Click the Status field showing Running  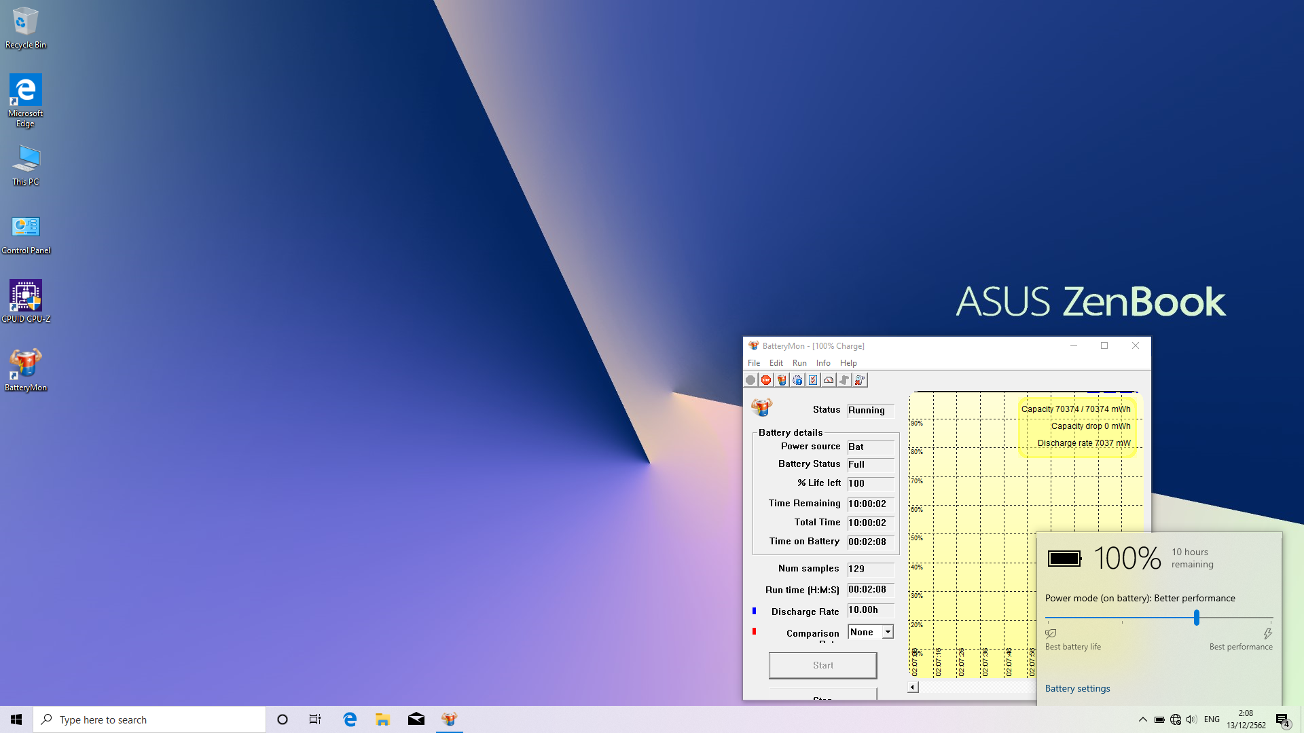click(871, 410)
